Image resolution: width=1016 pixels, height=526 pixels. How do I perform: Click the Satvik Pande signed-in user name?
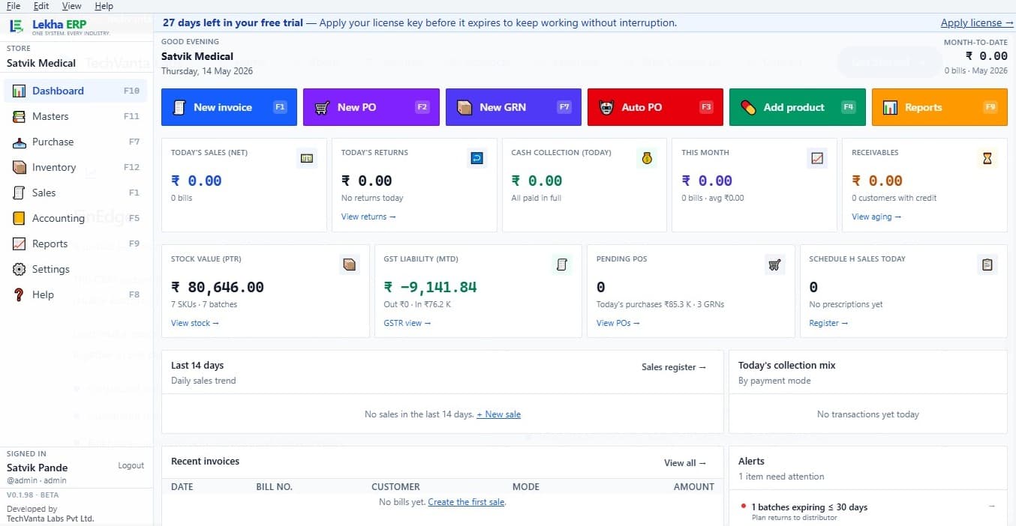pyautogui.click(x=38, y=468)
